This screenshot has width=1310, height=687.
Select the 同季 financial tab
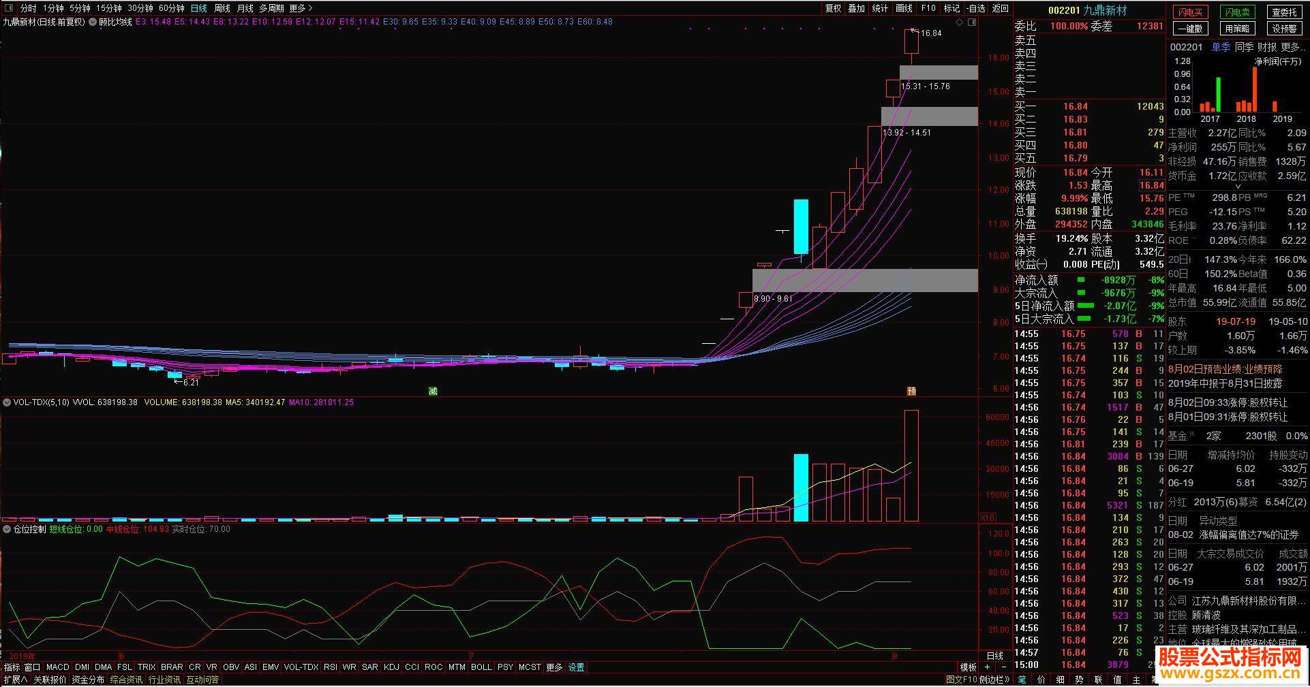(x=1244, y=47)
